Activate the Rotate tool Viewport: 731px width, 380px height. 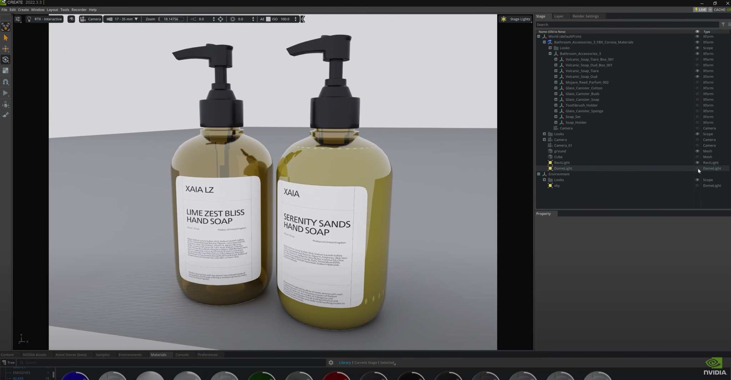tap(5, 60)
